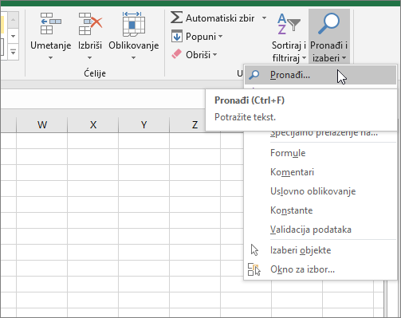401x318 pixels.
Task: Collapse Pronađi i izaberi dropdown arrow
Action: pyautogui.click(x=344, y=57)
